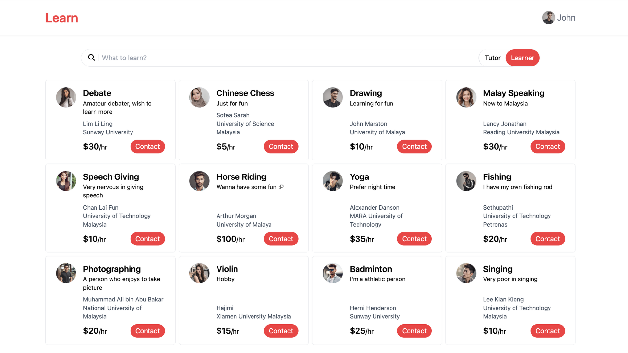Click Arthur Morgan's Horse Riding avatar

click(200, 181)
